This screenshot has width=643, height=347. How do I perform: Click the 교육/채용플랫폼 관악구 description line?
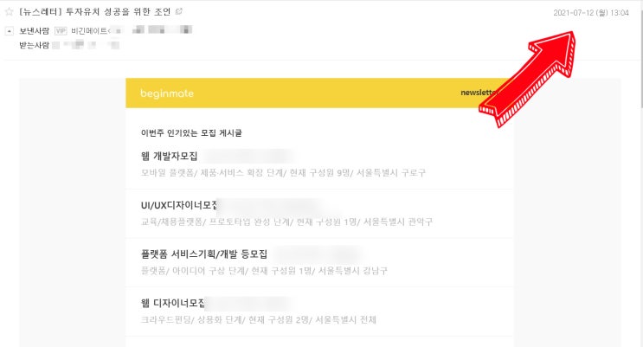click(286, 222)
